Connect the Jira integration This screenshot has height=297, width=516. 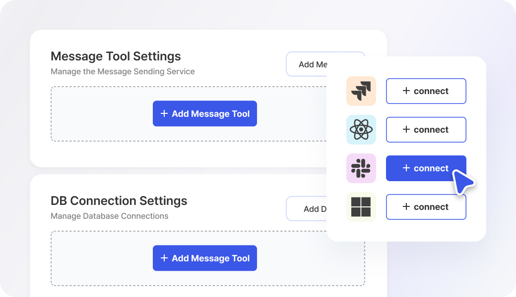click(426, 91)
